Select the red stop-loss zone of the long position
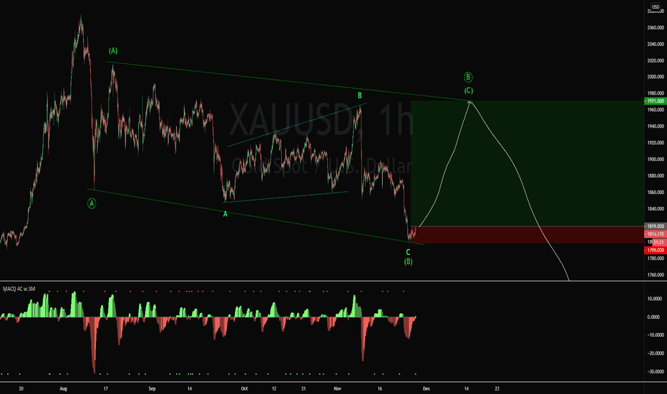Image resolution: width=667 pixels, height=394 pixels. click(527, 235)
